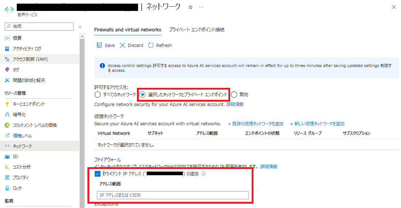
Task: Click Virtual Network column header
Action: point(114,133)
